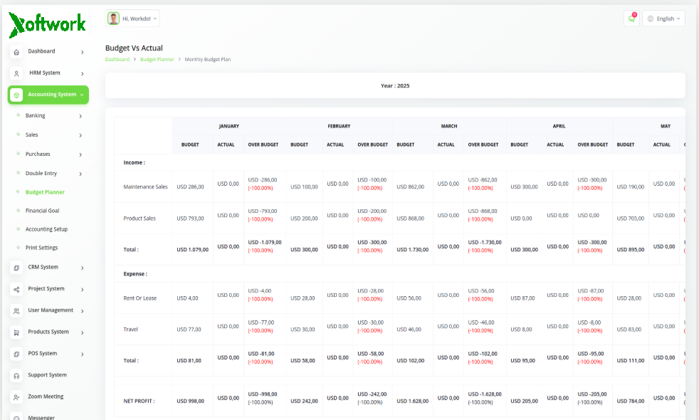Follow the Budget Planner breadcrumb link
The width and height of the screenshot is (699, 420).
pos(157,59)
